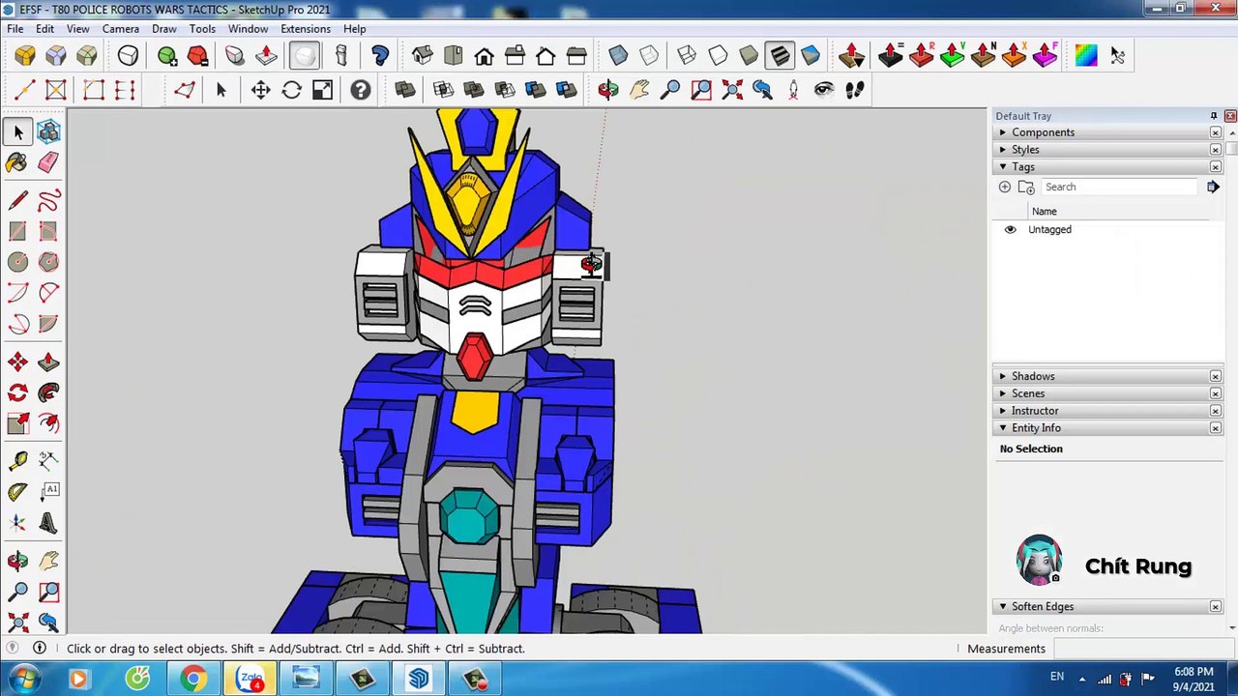Viewport: 1238px width, 696px height.
Task: Toggle X-Ray face style
Action: click(x=618, y=55)
